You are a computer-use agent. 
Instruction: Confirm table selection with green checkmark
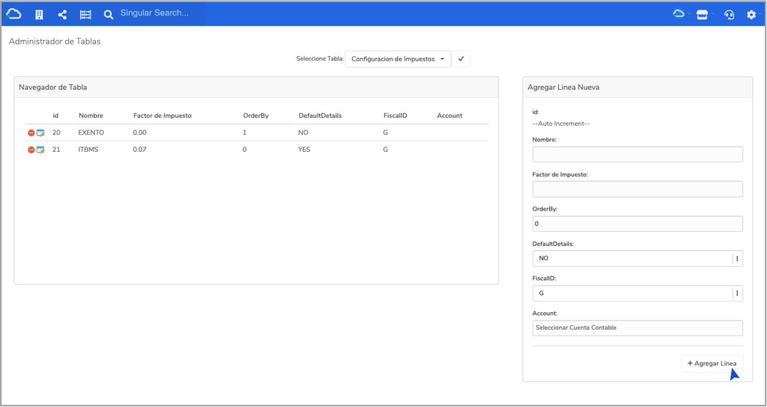coord(461,59)
